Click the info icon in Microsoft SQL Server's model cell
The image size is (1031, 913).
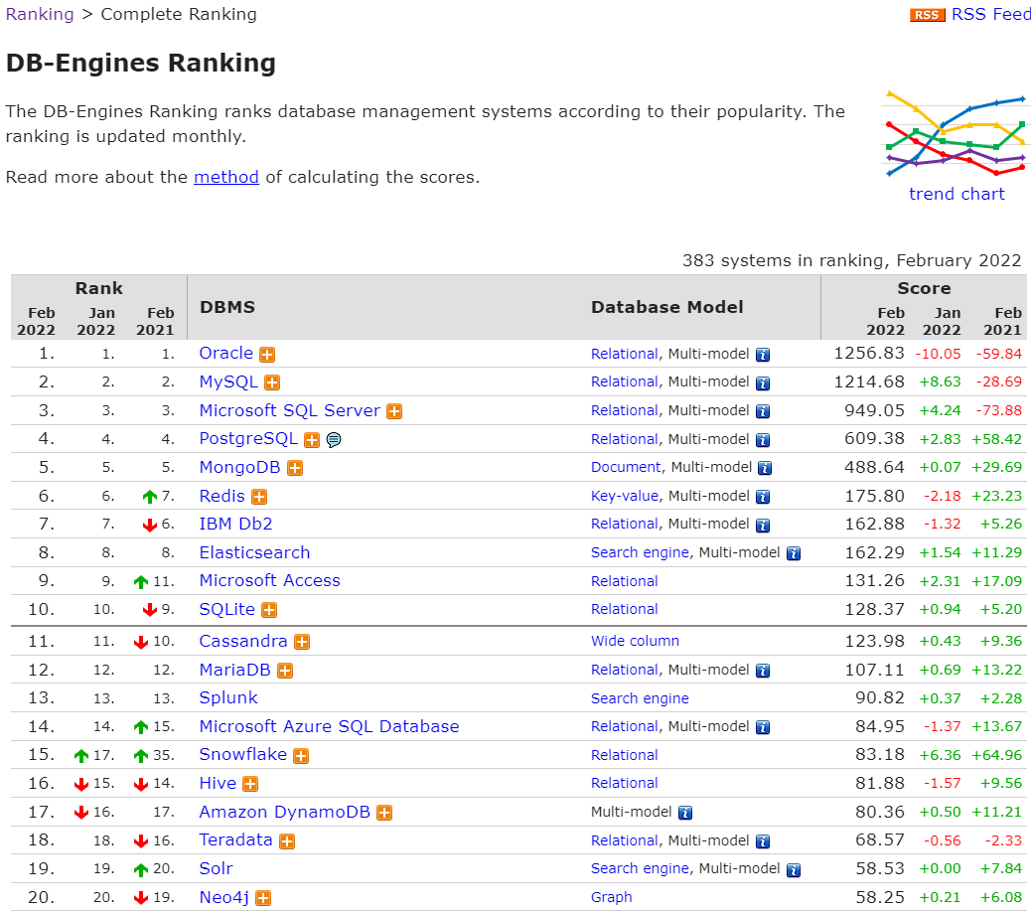point(763,411)
